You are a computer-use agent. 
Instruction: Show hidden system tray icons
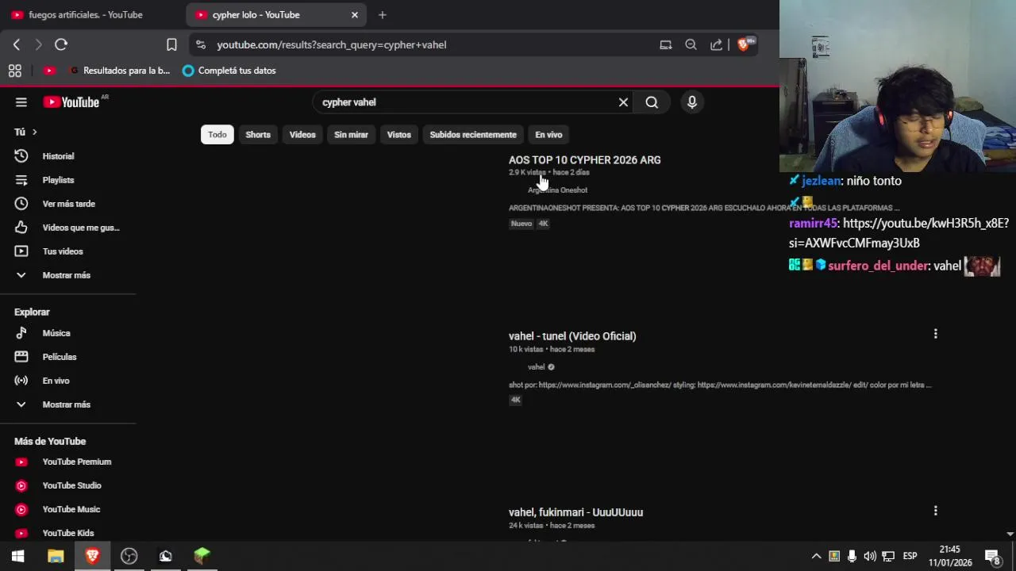(x=816, y=556)
